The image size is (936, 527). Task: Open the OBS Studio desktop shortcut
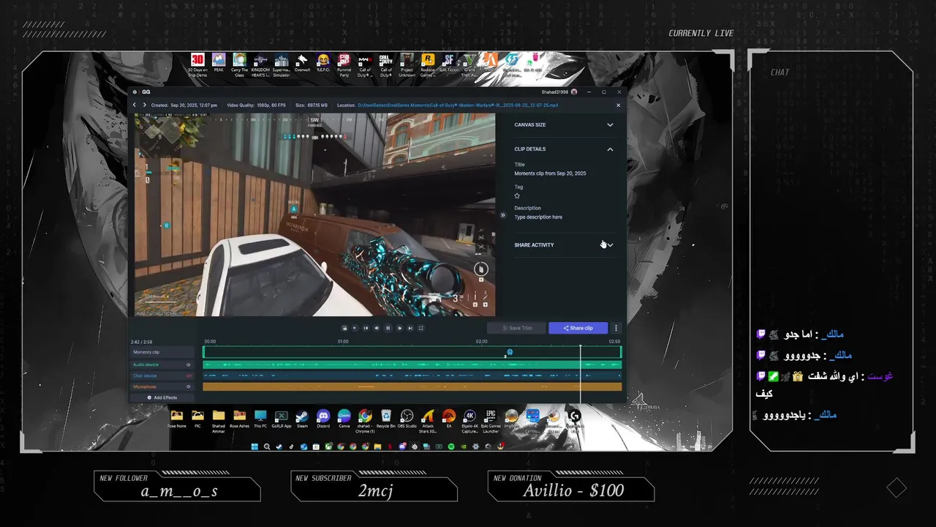coord(407,419)
